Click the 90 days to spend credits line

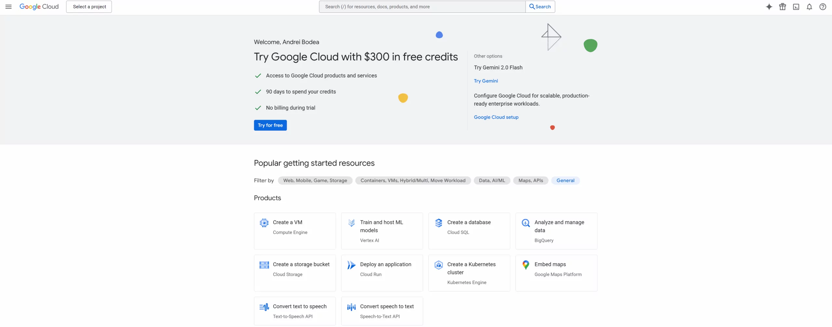coord(301,92)
